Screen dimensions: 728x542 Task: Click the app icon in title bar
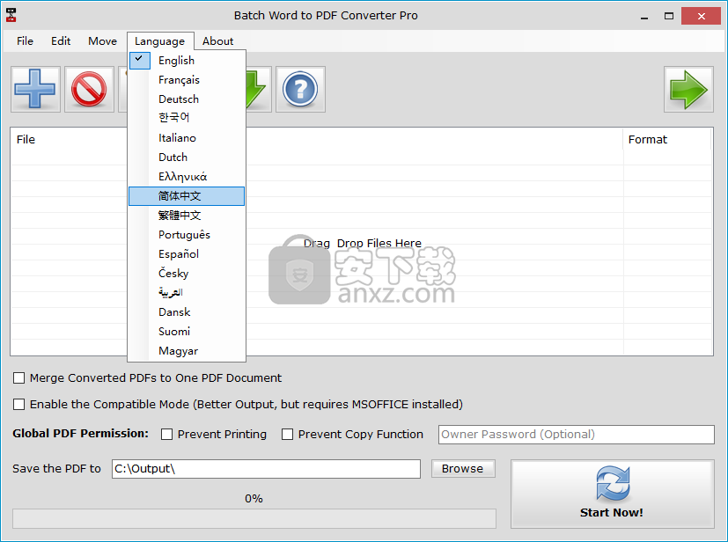pyautogui.click(x=11, y=15)
